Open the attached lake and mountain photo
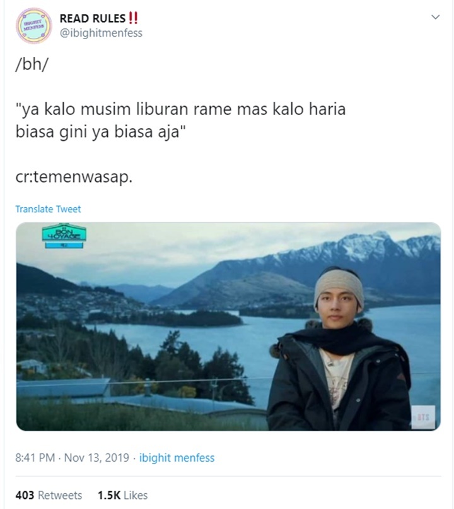Viewport: 454px width, 509px height. click(228, 326)
